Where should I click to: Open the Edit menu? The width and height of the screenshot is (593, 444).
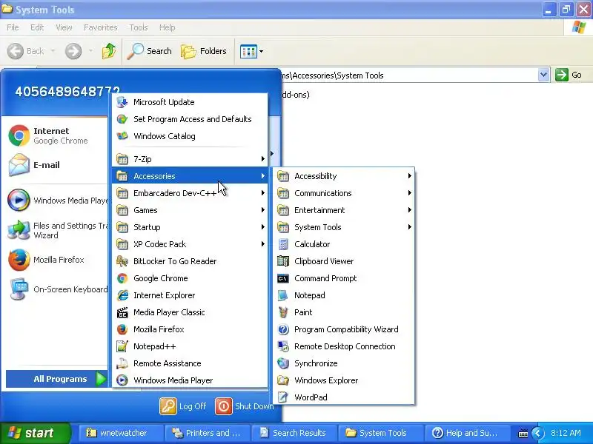click(36, 27)
